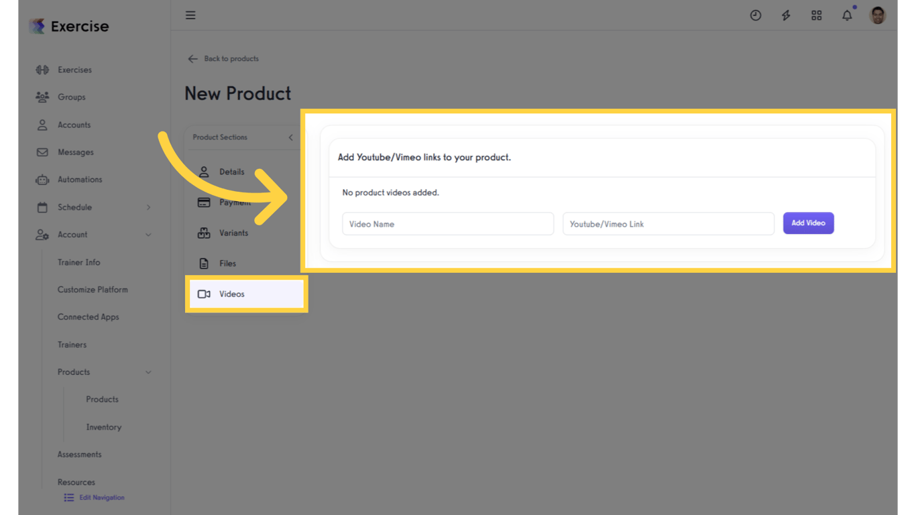Switch to the Files section
916x515 pixels.
227,264
